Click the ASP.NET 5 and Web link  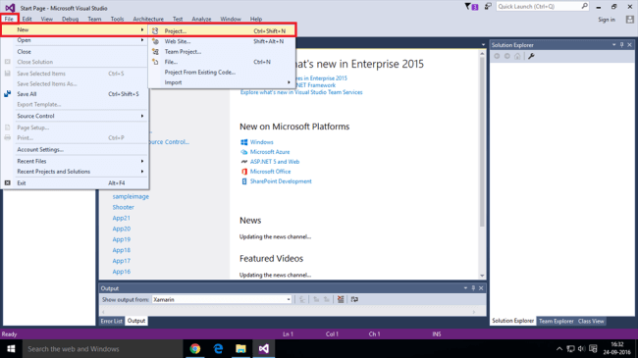(x=275, y=162)
